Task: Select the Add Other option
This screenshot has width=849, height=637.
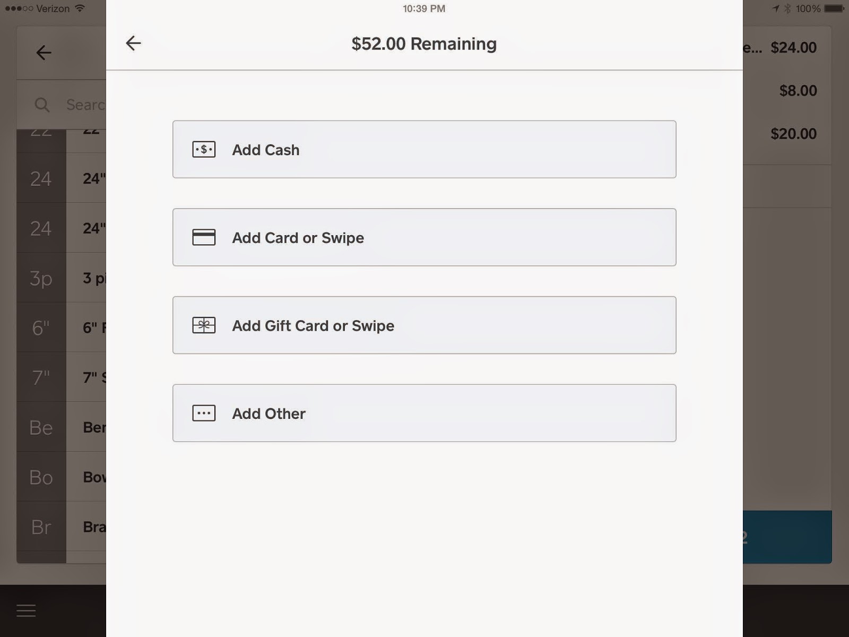Action: click(424, 413)
